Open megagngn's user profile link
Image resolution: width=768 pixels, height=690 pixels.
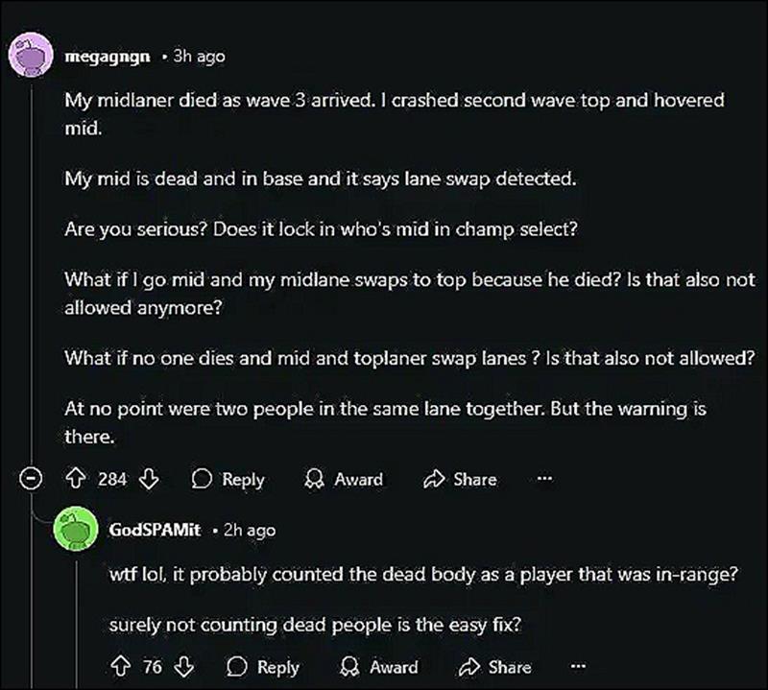(107, 57)
